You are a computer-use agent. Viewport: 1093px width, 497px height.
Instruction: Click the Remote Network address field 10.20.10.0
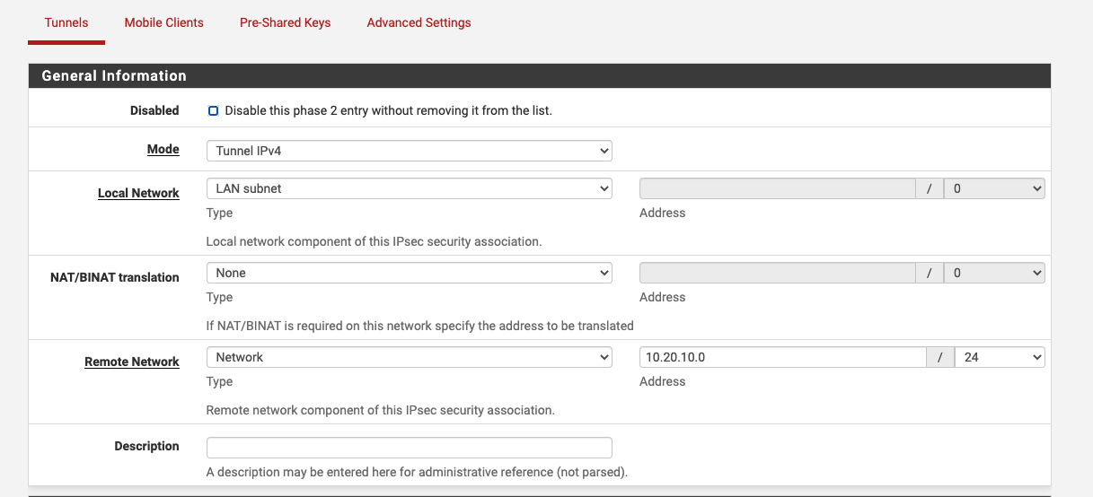782,357
